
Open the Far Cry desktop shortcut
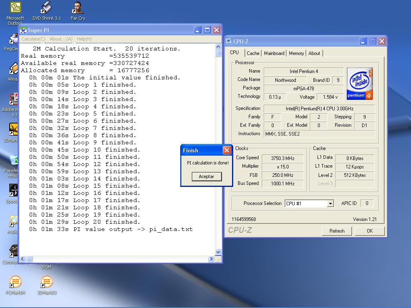pos(78,8)
